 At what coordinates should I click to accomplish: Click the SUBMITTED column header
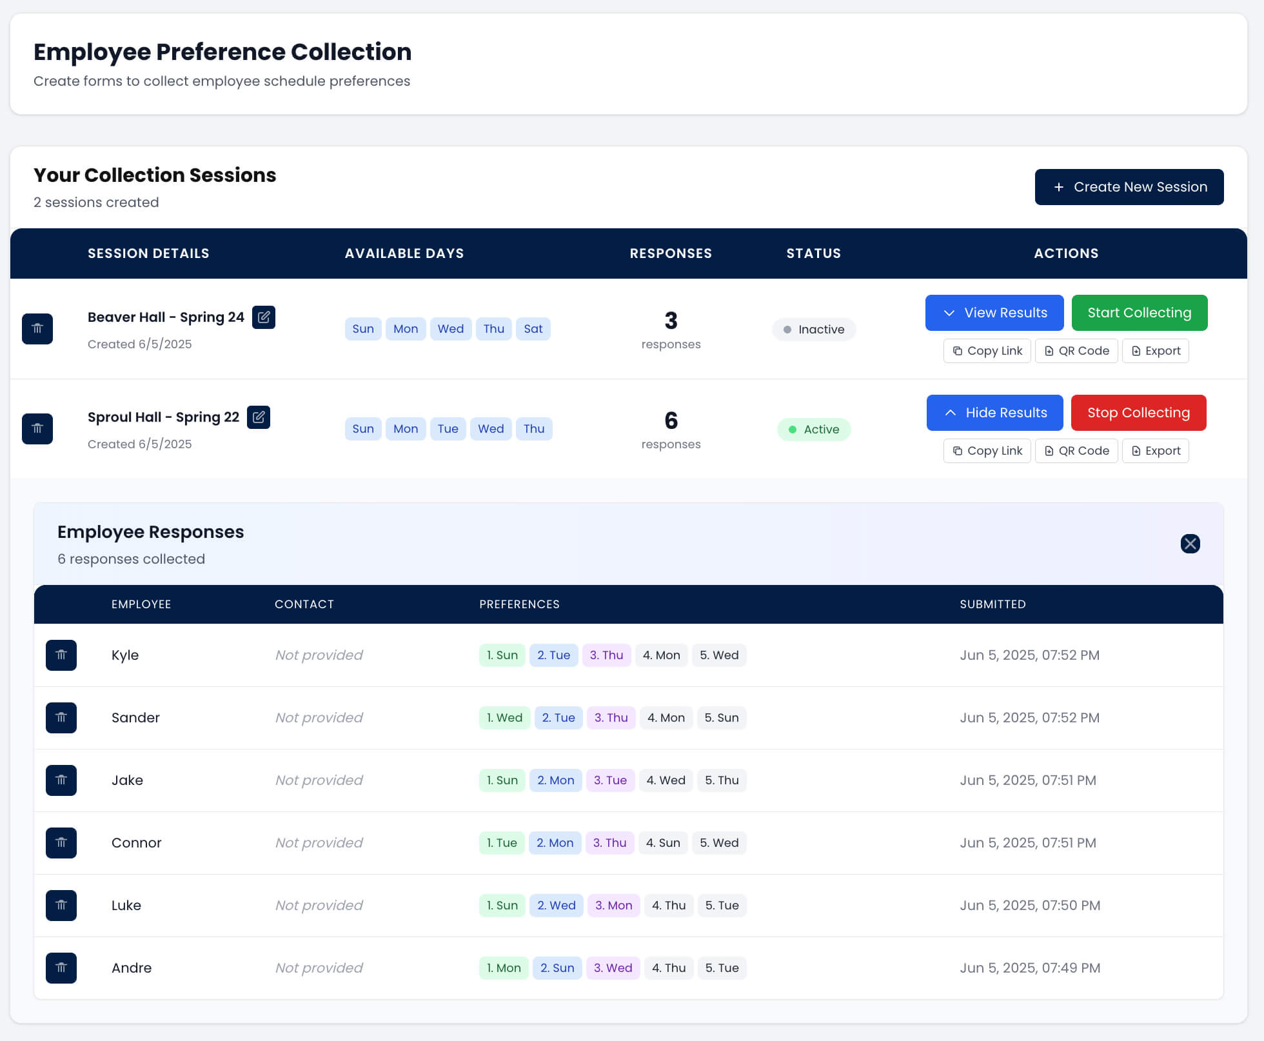(x=992, y=604)
